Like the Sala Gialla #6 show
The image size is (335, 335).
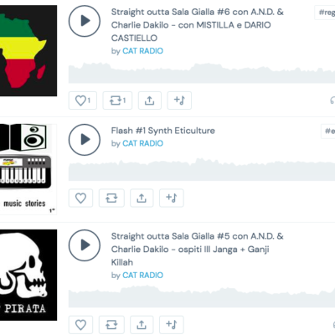(83, 100)
